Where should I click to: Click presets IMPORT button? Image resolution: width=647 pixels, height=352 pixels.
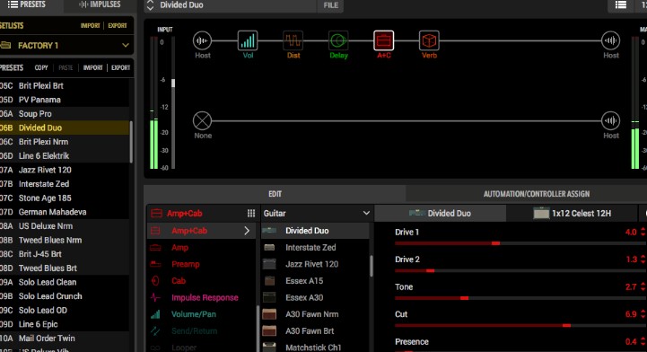92,67
